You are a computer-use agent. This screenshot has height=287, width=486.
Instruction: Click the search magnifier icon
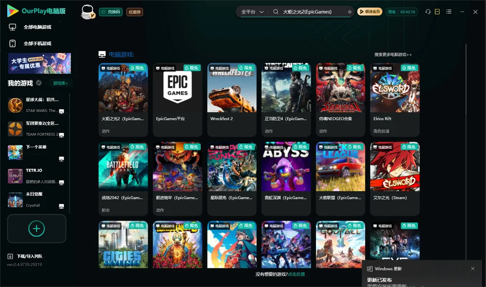[x=276, y=12]
